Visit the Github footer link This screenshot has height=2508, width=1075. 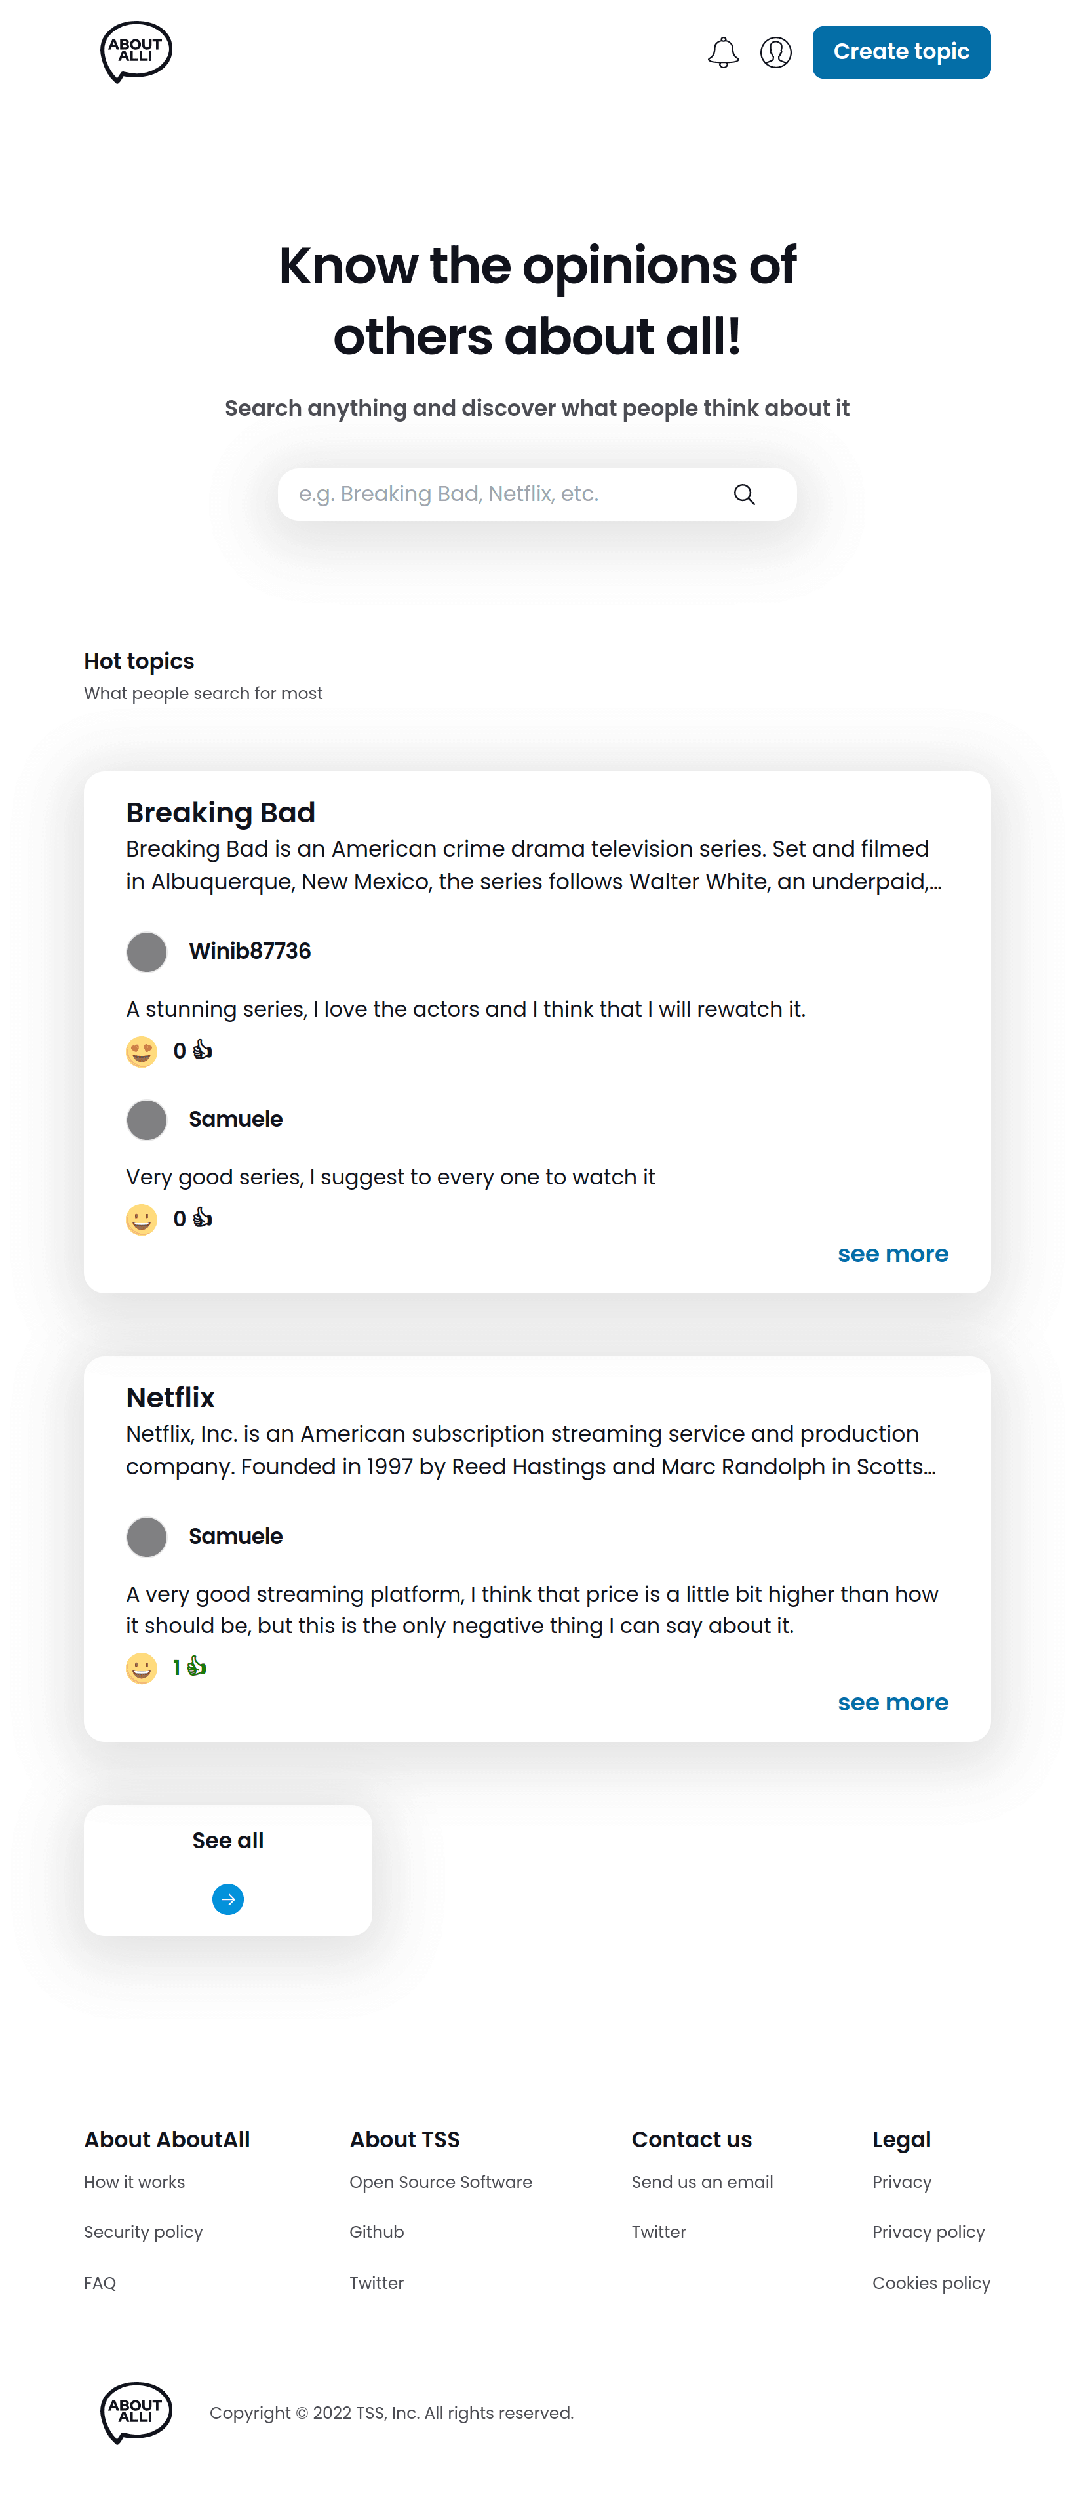(376, 2231)
